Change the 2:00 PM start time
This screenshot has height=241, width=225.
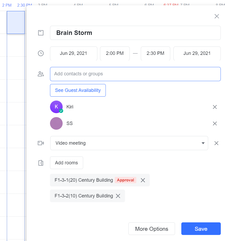(115, 53)
